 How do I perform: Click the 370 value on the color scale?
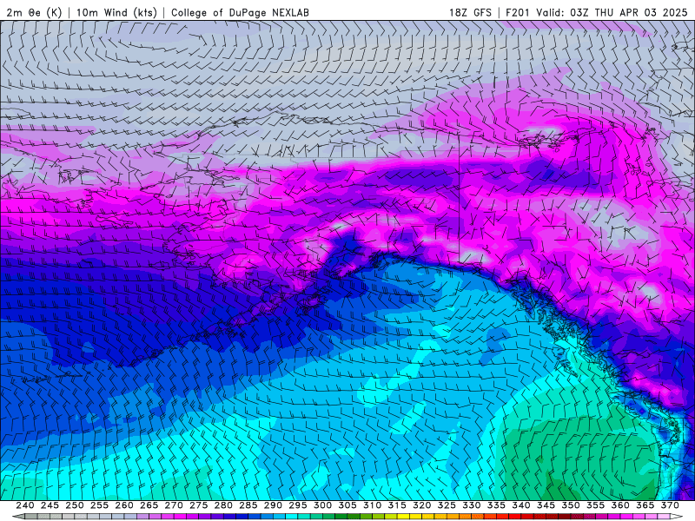pos(670,505)
